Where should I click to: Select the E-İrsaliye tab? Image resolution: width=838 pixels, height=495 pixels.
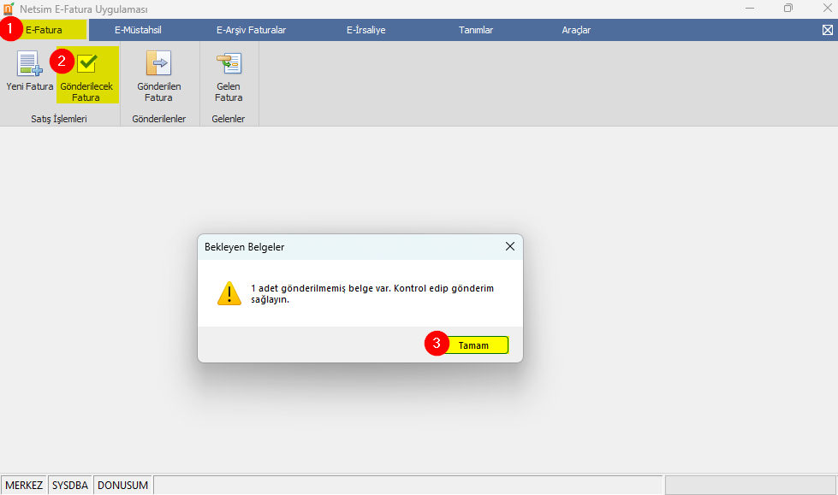coord(366,30)
